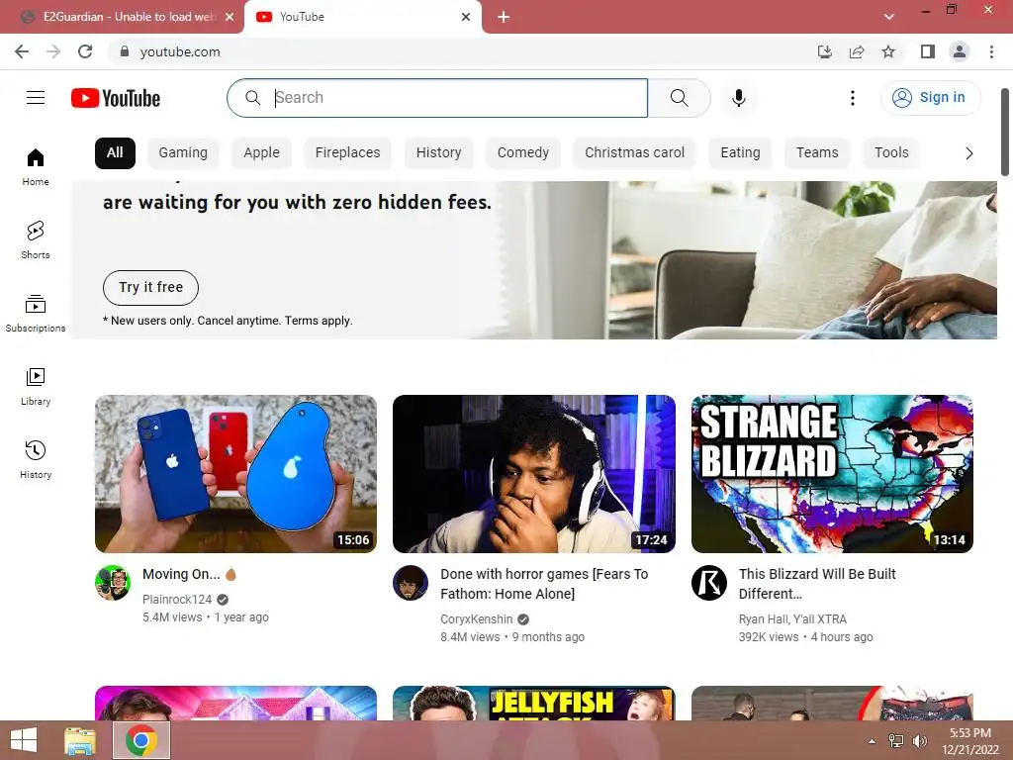The width and height of the screenshot is (1013, 760).
Task: Select the Comedy filter chip
Action: click(523, 153)
